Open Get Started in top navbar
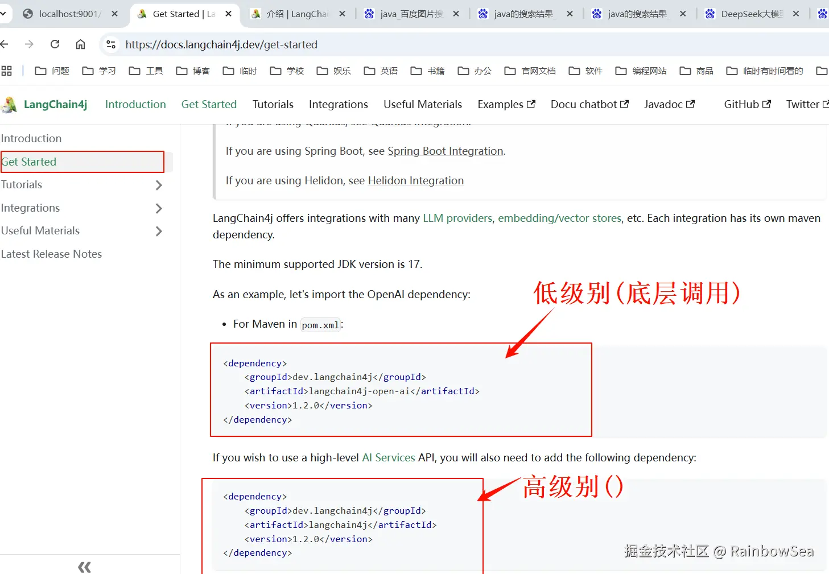The image size is (829, 574). click(209, 104)
